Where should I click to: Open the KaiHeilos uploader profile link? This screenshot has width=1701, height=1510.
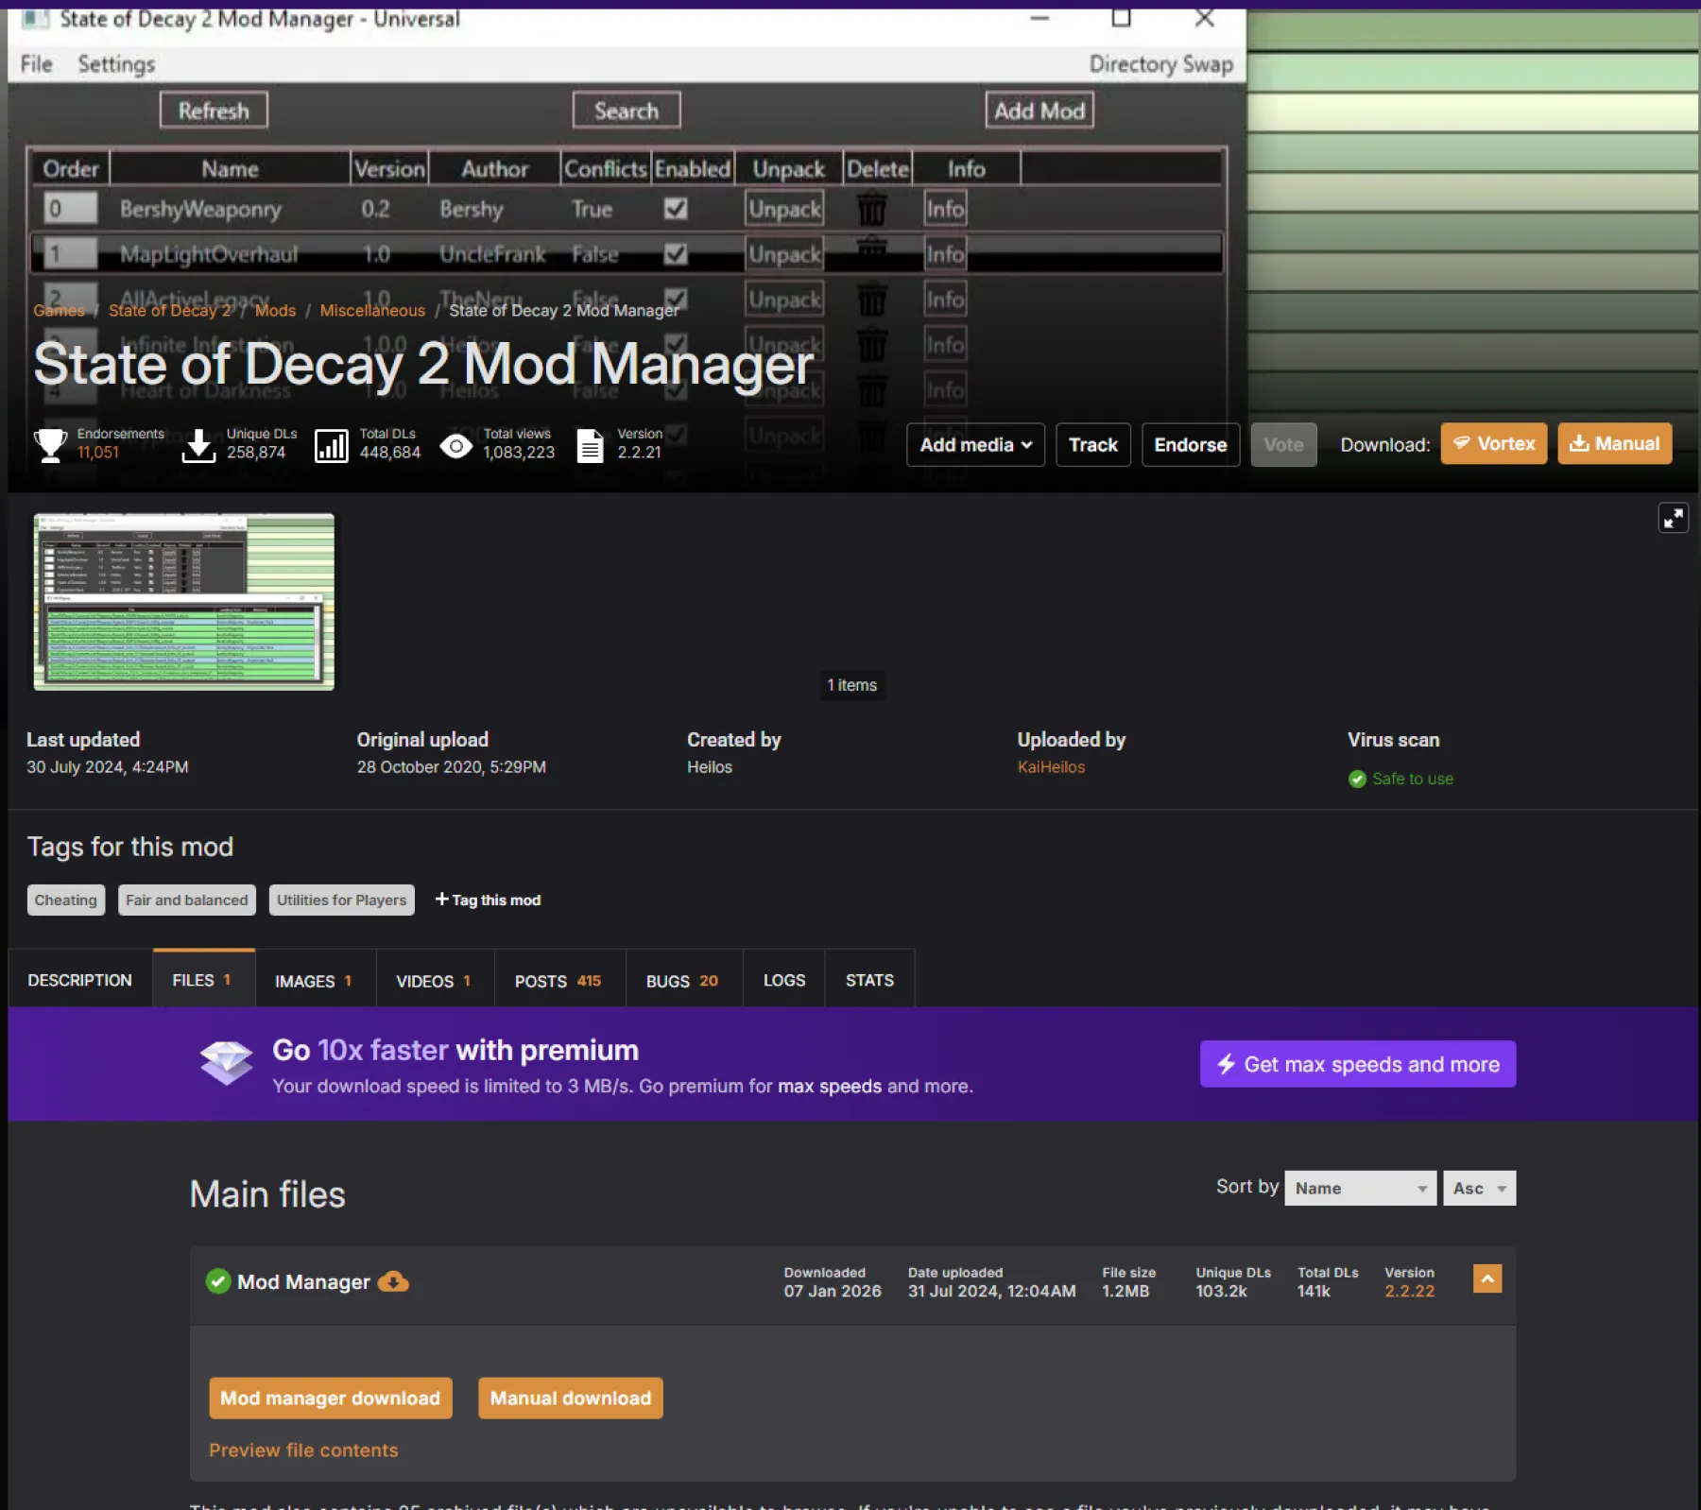click(1051, 767)
